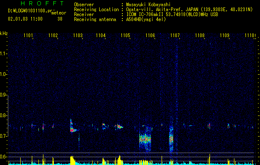Click the 0.9 kHz frequency label
This screenshot has width=260, height=165.
pyautogui.click(x=3, y=95)
